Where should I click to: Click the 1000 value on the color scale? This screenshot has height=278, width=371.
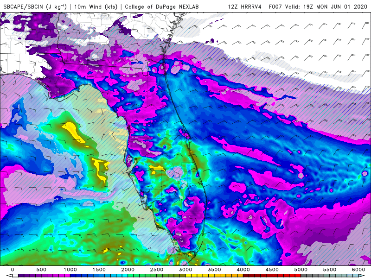point(70,270)
